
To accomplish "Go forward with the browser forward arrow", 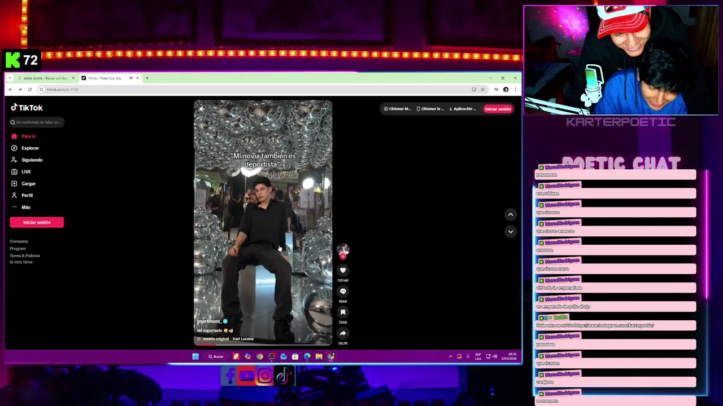I will tap(20, 89).
